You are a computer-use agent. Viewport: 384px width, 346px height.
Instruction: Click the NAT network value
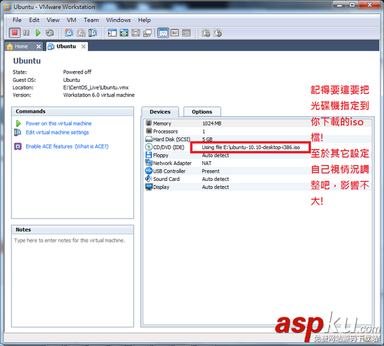207,163
